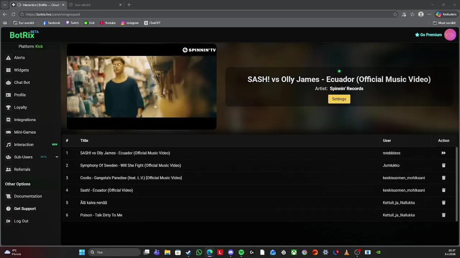Image resolution: width=460 pixels, height=258 pixels.
Task: Open the Facebook bookmark
Action: 51,23
